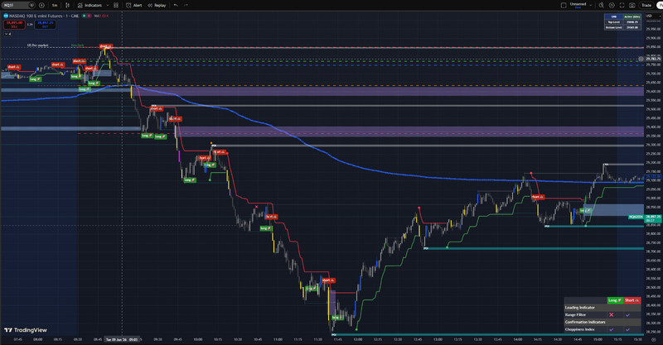Viewport: 663px width, 345px height.
Task: Expand the indicators favorites dropdown arrow
Action: click(x=108, y=5)
